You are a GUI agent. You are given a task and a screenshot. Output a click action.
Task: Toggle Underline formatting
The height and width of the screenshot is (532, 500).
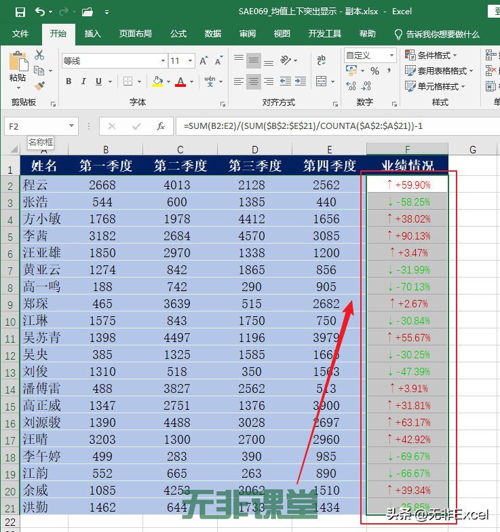point(98,81)
